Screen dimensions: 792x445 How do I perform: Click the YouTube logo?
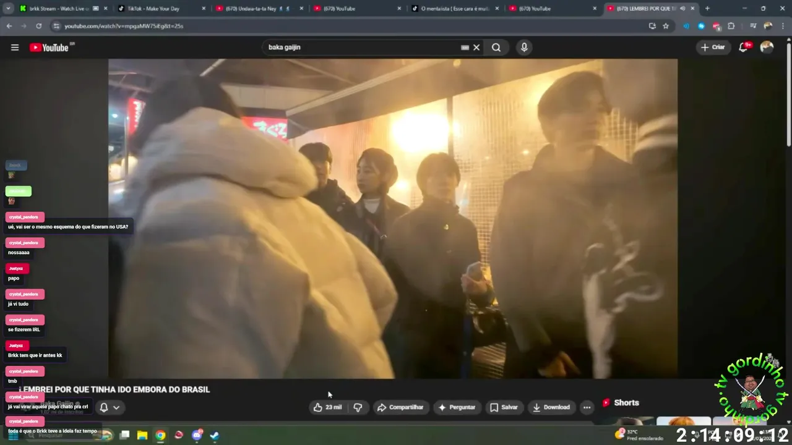(49, 48)
